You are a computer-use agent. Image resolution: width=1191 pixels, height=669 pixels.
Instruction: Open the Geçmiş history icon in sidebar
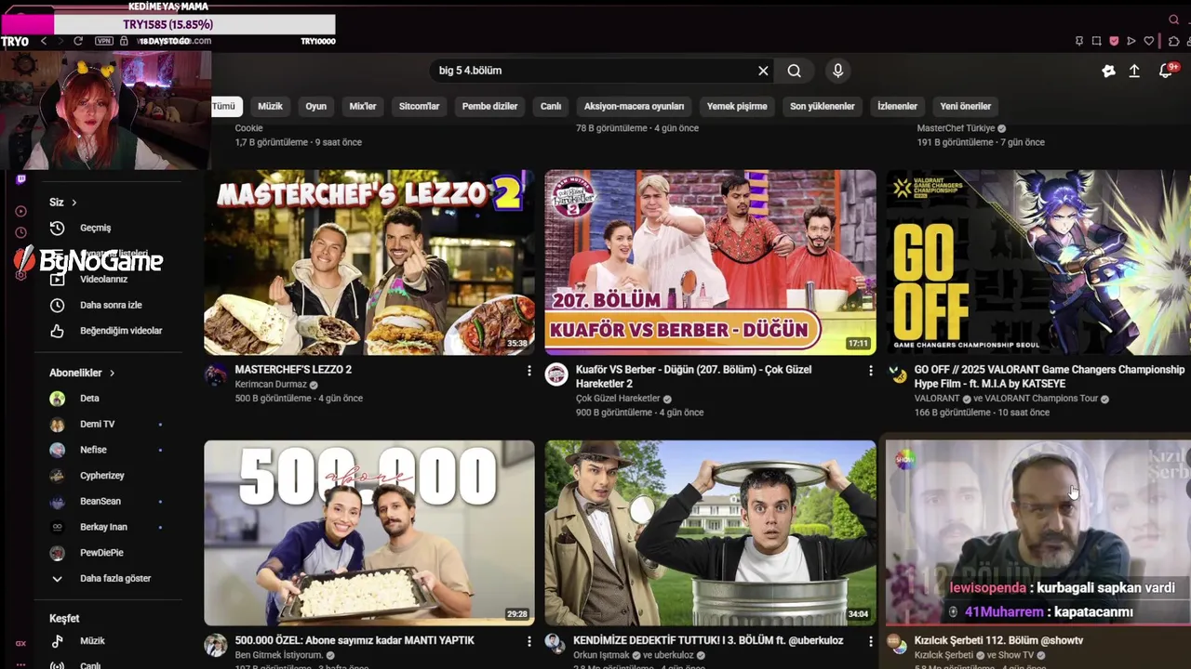point(58,228)
